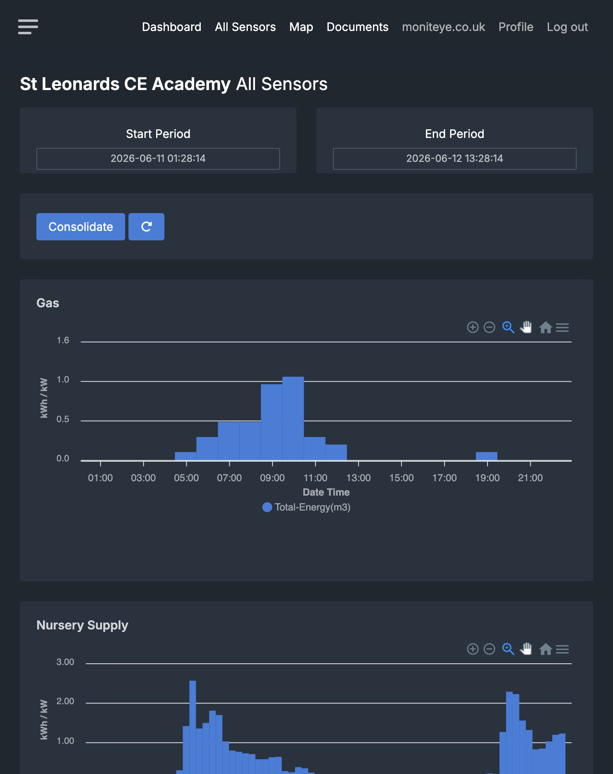Reset zoom on Nursery Supply chart

(546, 649)
